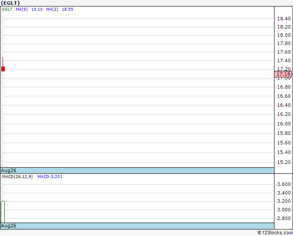Click the (EGLT) chart title

pos(10,3)
